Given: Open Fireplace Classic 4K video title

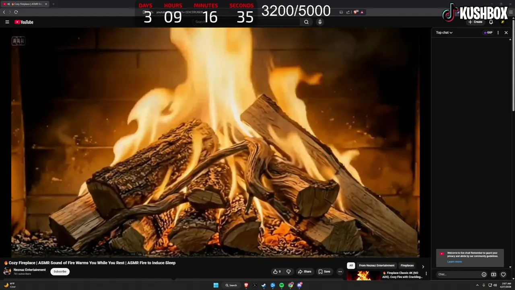Looking at the screenshot, I should point(403,275).
